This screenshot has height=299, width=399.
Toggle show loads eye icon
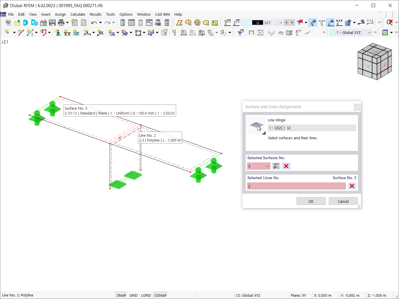click(x=331, y=22)
